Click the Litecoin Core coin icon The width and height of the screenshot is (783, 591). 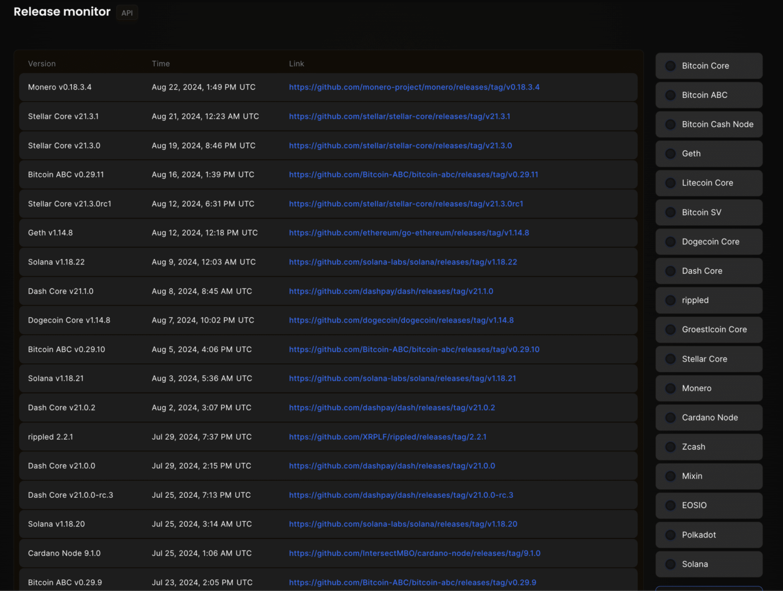[x=670, y=183]
